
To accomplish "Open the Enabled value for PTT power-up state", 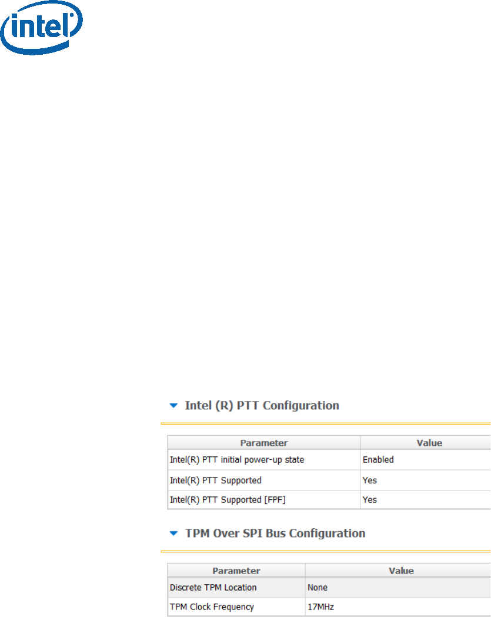I will click(x=426, y=460).
